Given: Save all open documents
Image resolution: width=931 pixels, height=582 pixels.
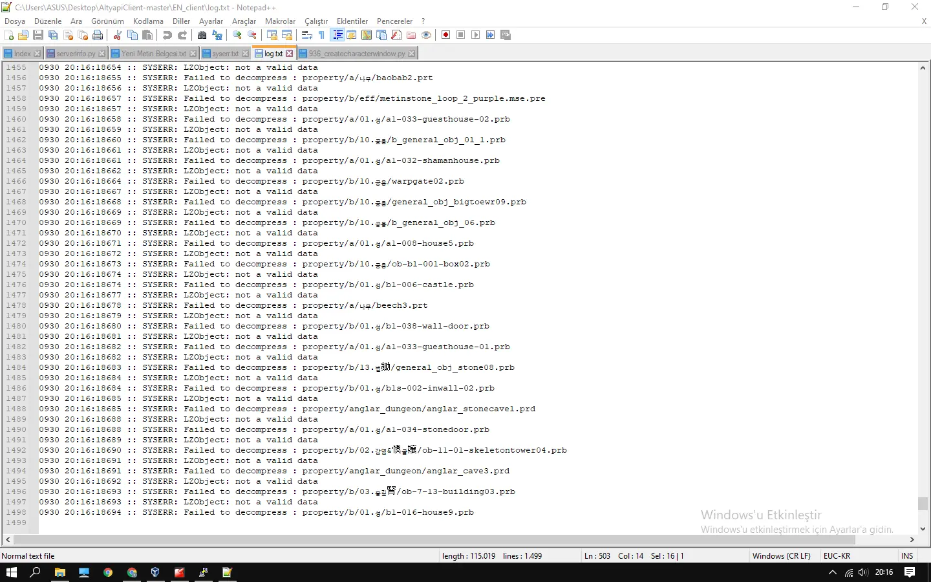Looking at the screenshot, I should click(x=54, y=35).
